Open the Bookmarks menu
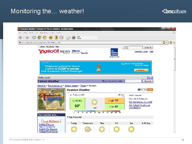Image resolution: width=192 pixels, height=144 pixels. 44,33
